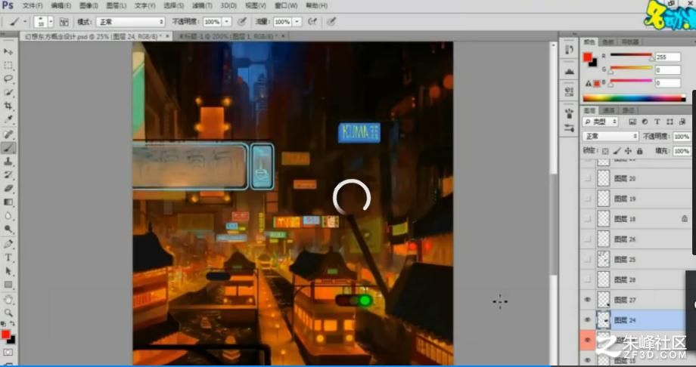
Task: Open opacity slider arrow in options bar
Action: pos(227,22)
